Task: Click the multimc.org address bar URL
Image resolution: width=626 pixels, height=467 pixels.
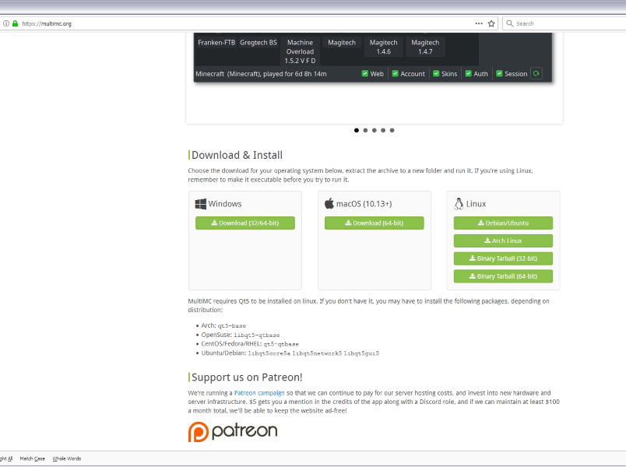Action: [x=47, y=23]
